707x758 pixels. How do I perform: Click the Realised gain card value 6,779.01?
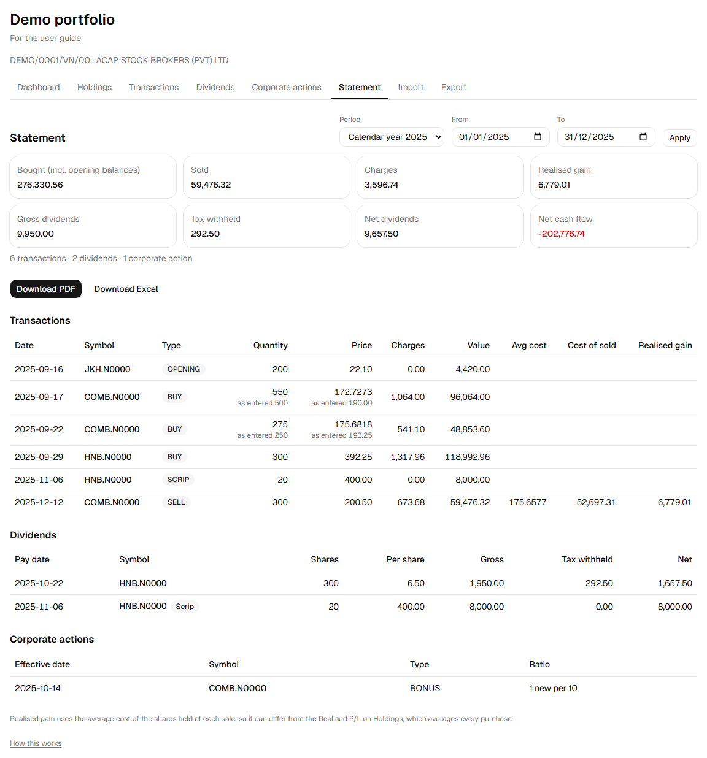554,185
